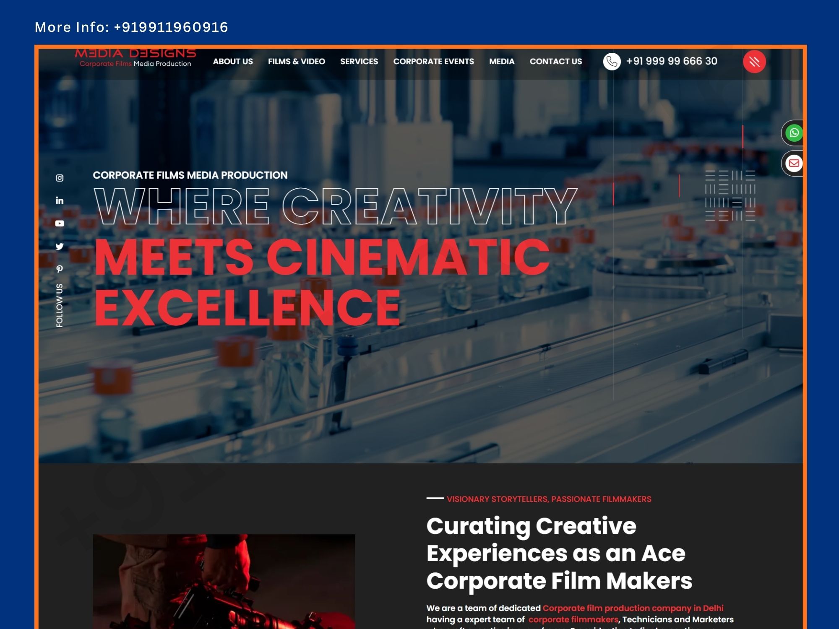839x629 pixels.
Task: Open the red circular menu button
Action: 754,62
